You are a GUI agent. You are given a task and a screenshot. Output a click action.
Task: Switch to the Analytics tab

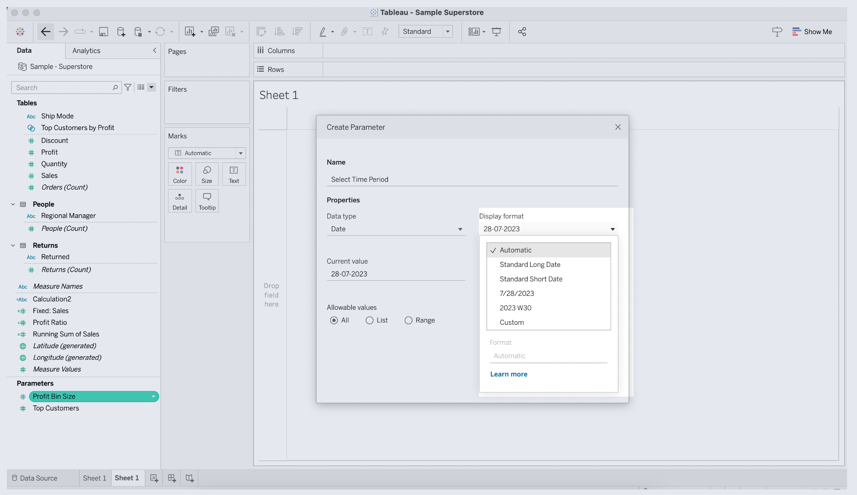tap(86, 51)
